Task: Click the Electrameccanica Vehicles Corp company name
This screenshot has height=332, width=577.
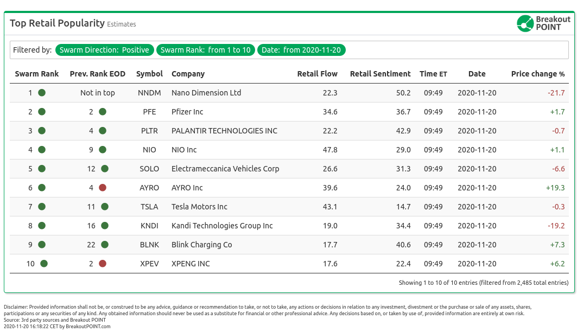Action: tap(225, 169)
